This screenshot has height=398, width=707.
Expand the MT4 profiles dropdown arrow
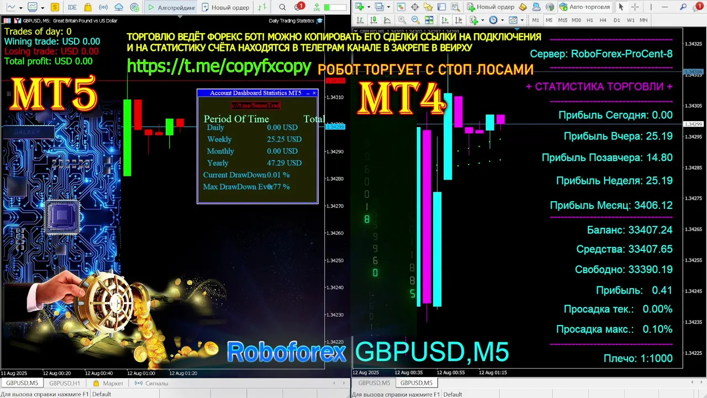click(x=388, y=7)
